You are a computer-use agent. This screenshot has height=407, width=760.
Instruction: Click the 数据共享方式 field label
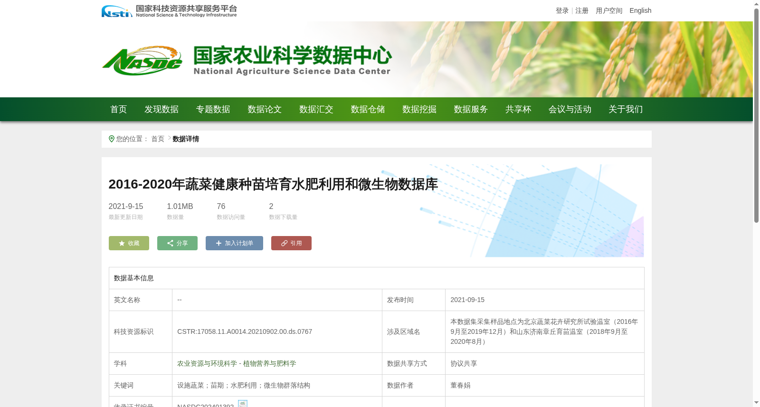(x=407, y=363)
